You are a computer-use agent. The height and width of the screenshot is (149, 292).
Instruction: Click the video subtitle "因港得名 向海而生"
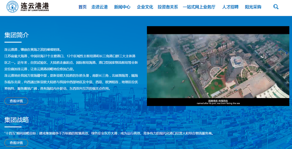point(218,101)
